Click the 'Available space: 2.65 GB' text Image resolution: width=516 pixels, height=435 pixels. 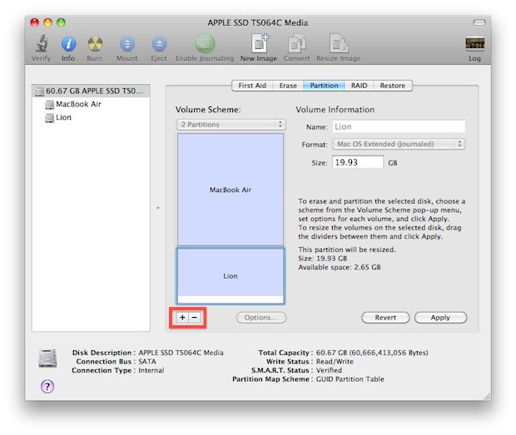[x=340, y=267]
